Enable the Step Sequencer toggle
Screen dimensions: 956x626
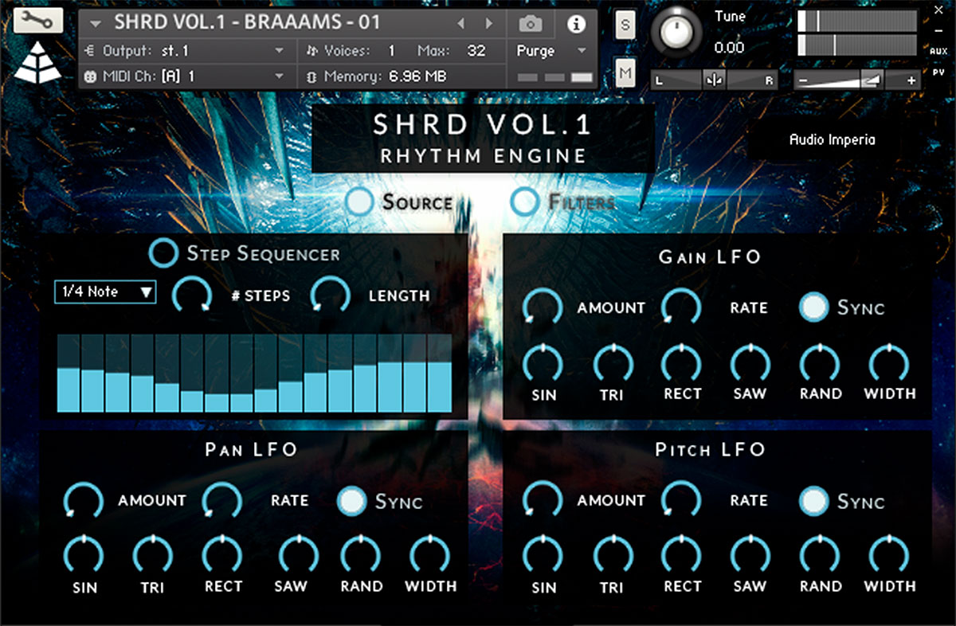click(x=163, y=253)
